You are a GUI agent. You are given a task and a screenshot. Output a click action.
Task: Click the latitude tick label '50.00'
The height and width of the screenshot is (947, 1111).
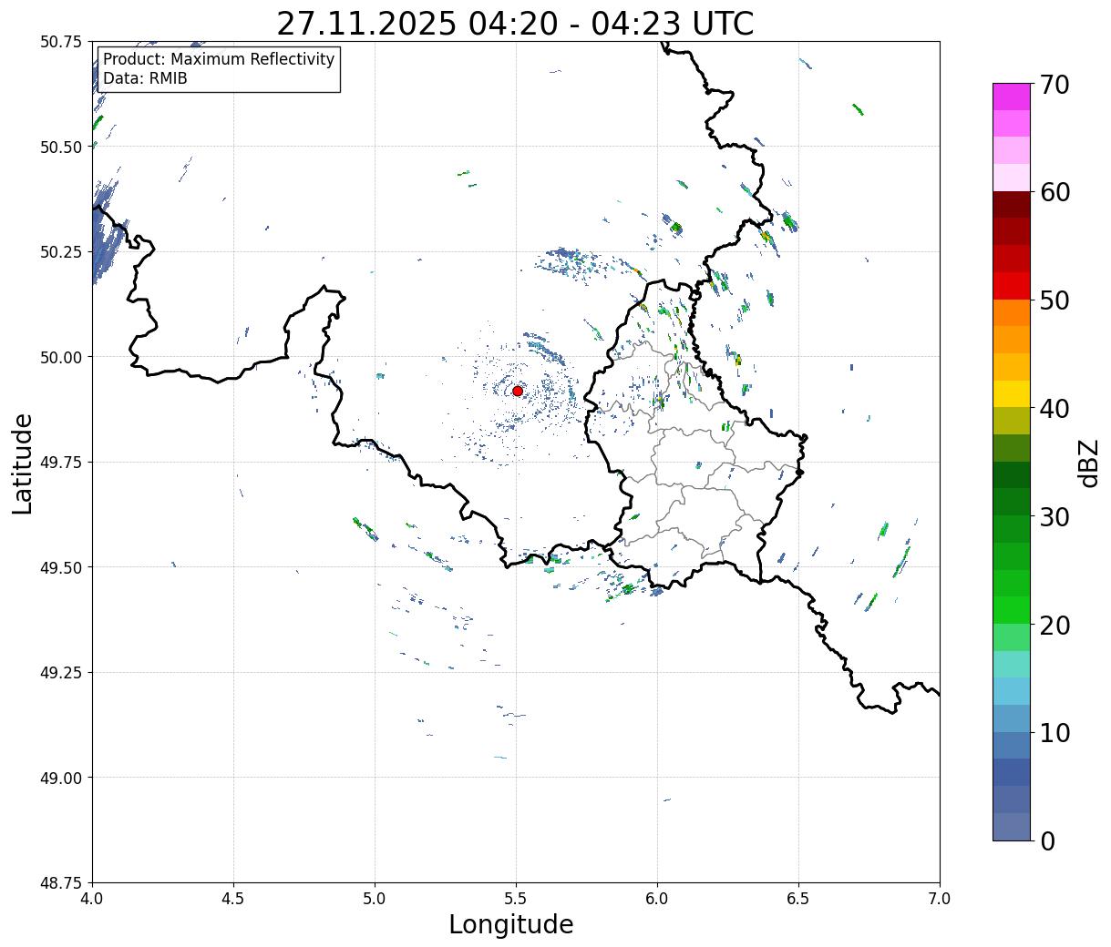61,357
